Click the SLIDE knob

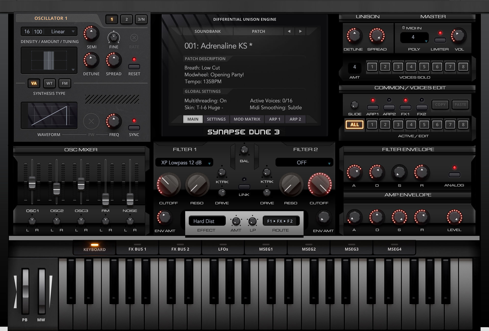pyautogui.click(x=354, y=105)
